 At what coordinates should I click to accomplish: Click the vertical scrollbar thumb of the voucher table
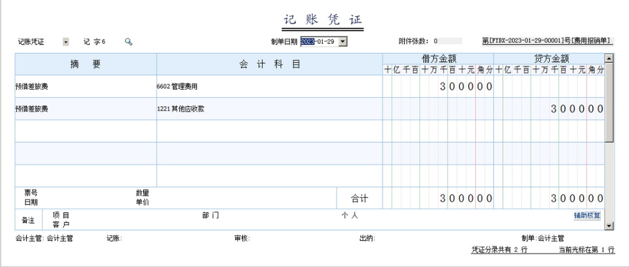(x=608, y=103)
